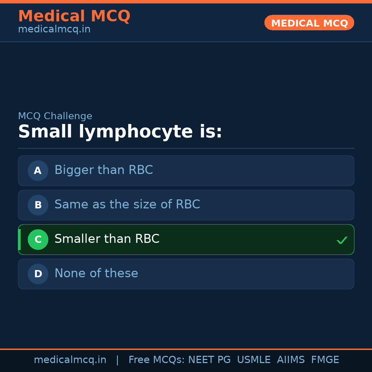The height and width of the screenshot is (372, 372).
Task: Click the 'MCQ Challenge' label
Action: [55, 116]
